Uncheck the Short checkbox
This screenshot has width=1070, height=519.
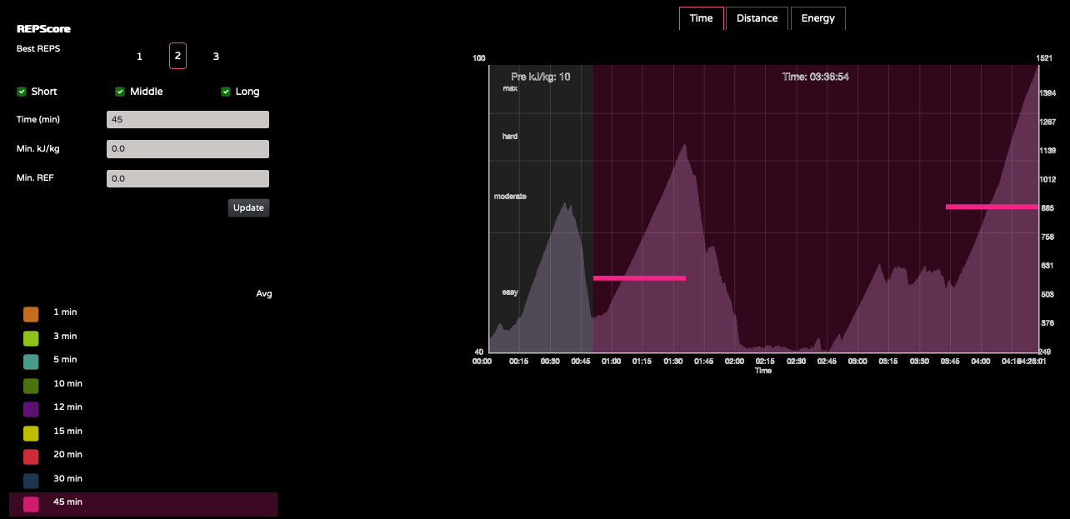pyautogui.click(x=22, y=92)
